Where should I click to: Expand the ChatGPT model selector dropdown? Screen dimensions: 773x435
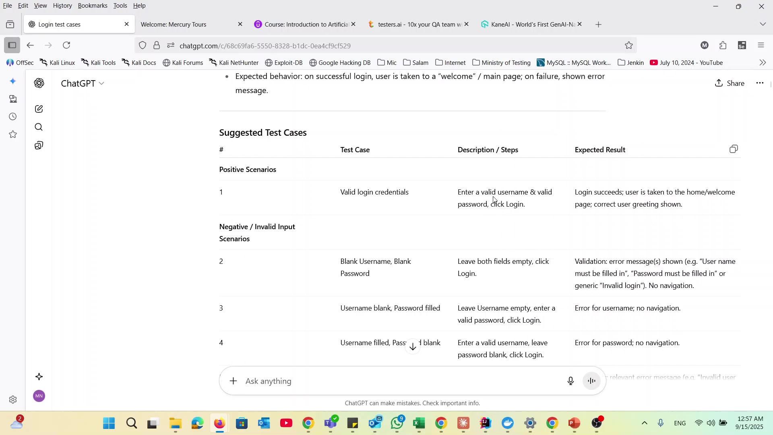tap(83, 83)
